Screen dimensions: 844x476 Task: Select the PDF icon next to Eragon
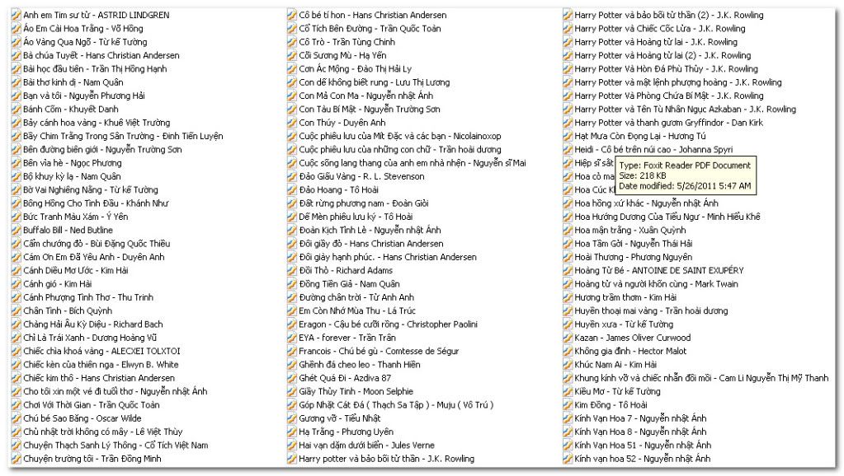tap(292, 324)
